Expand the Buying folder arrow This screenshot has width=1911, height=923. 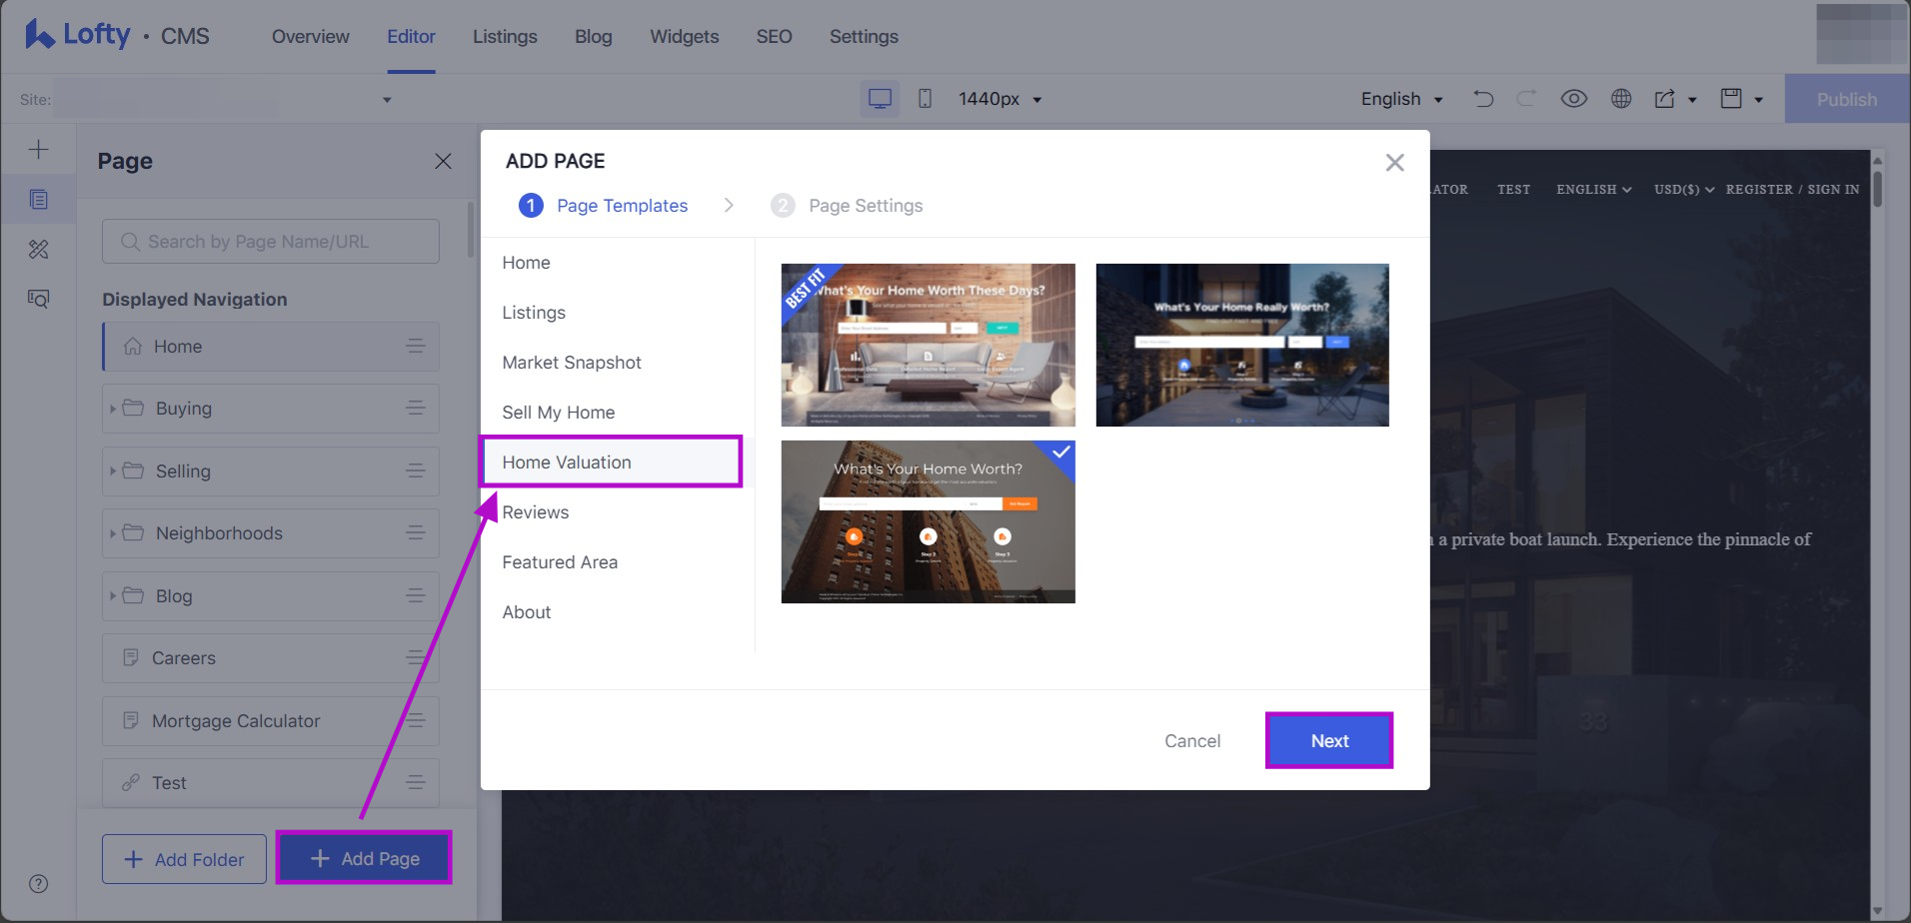tap(113, 409)
